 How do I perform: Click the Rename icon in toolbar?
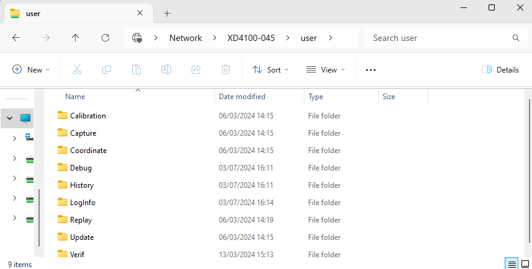click(166, 70)
